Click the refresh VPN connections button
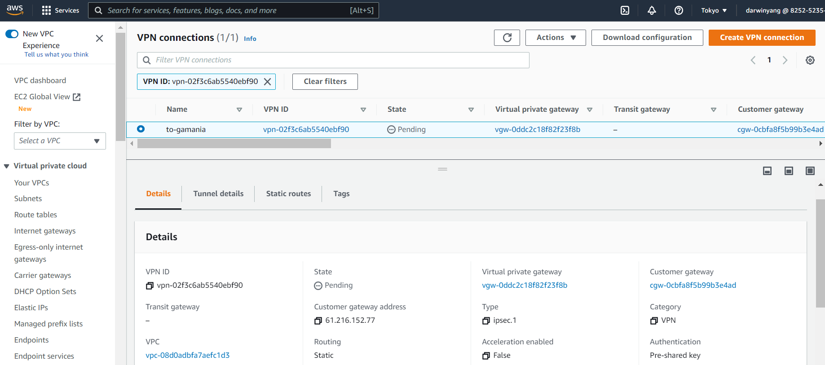 [507, 38]
